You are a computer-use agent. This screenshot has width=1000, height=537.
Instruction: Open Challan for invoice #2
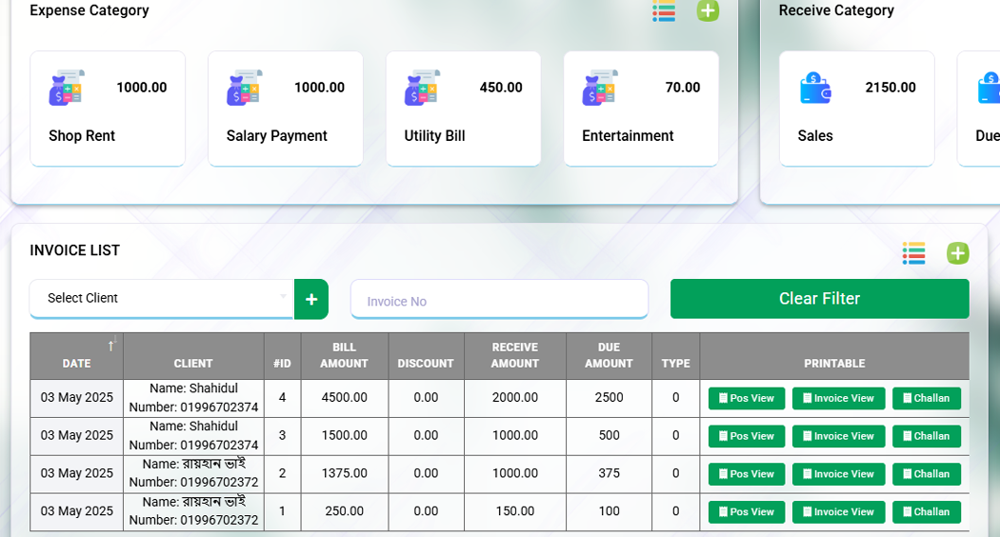[x=926, y=474]
